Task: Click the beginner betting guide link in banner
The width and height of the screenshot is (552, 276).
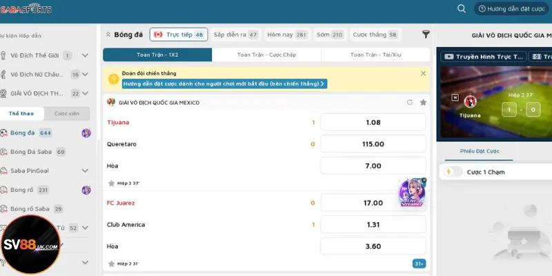Action: point(224,83)
